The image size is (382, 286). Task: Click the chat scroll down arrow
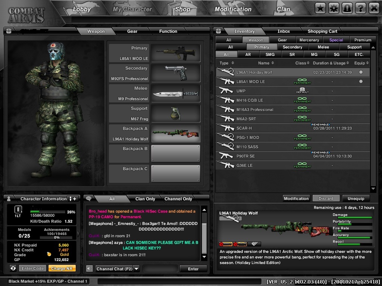pyautogui.click(x=204, y=257)
